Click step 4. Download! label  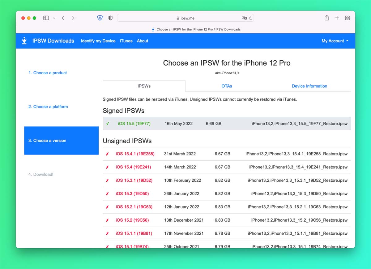pos(41,174)
